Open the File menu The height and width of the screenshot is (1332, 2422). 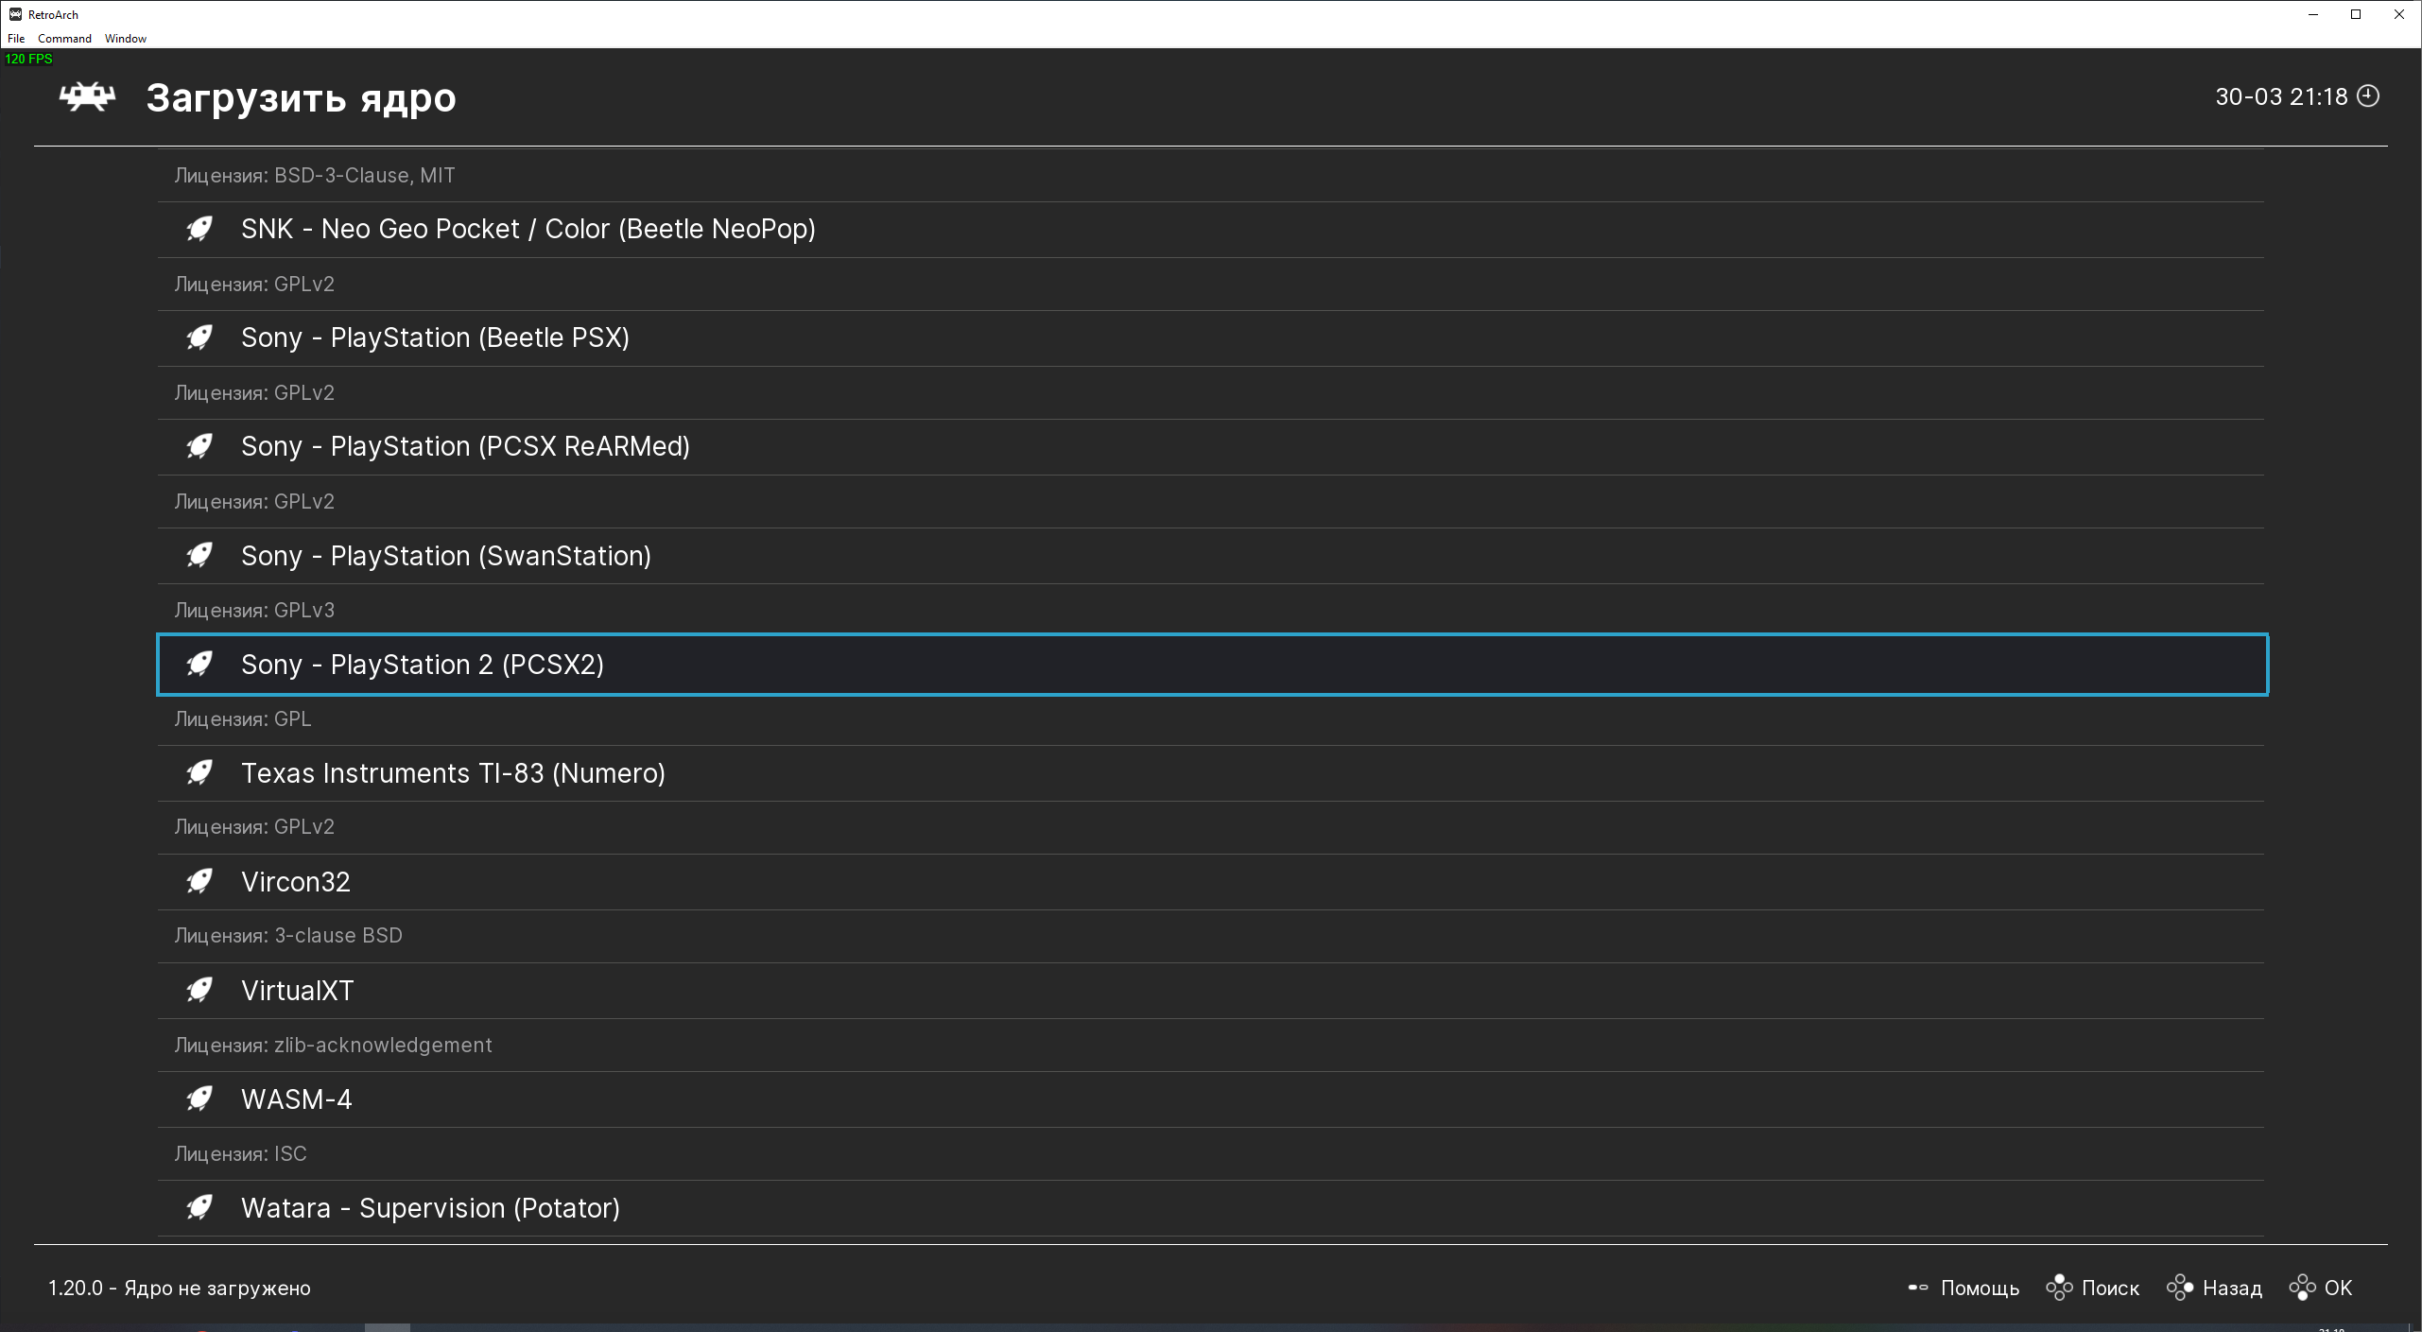16,39
